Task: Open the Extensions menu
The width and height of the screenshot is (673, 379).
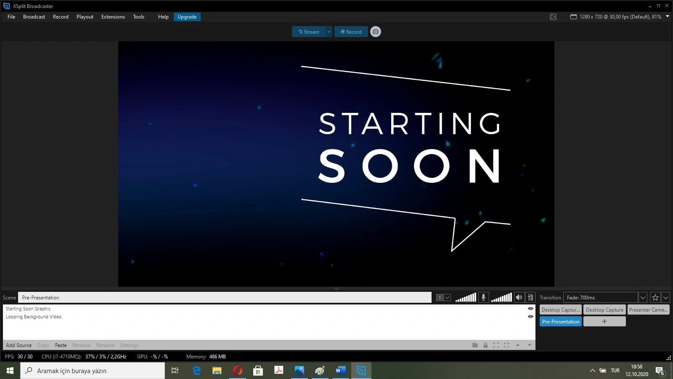Action: click(113, 17)
